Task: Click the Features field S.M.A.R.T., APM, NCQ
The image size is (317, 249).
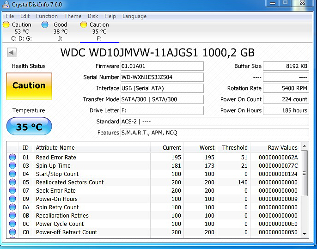Action: 215,133
